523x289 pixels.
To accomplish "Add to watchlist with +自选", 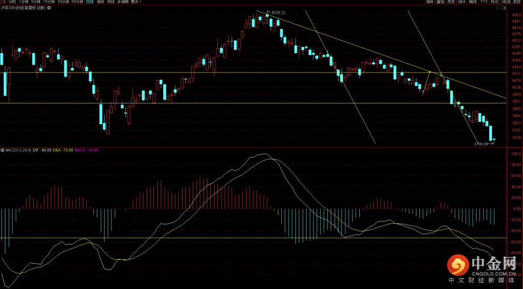I will pyautogui.click(x=506, y=1).
